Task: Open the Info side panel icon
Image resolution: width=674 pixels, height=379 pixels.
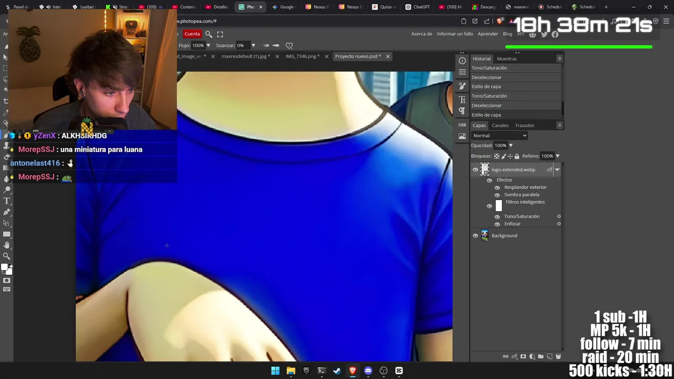Action: (462, 61)
